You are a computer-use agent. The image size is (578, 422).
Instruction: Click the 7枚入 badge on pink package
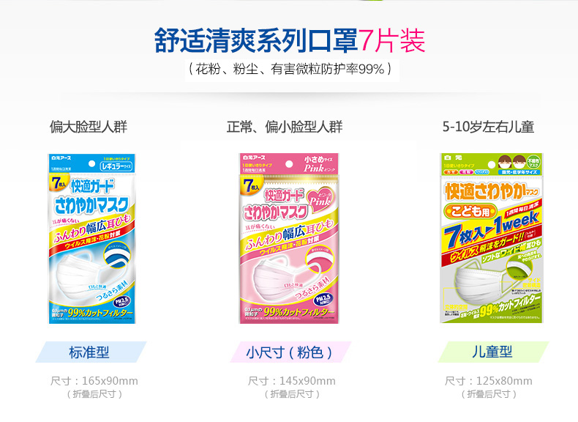pyautogui.click(x=252, y=186)
